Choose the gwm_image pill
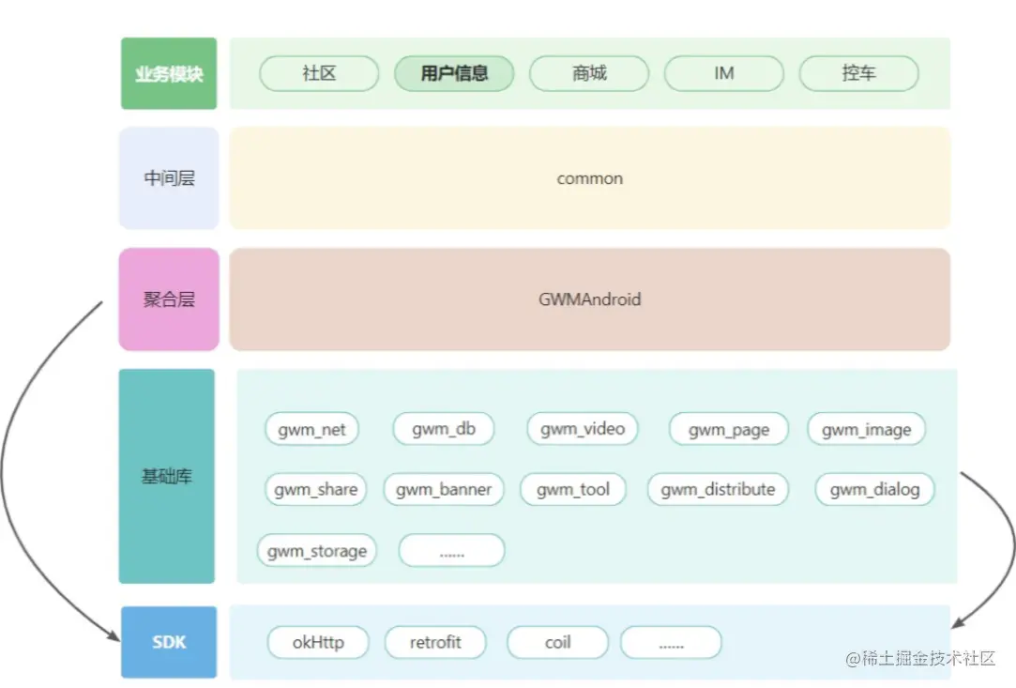The image size is (1016, 688). point(866,429)
